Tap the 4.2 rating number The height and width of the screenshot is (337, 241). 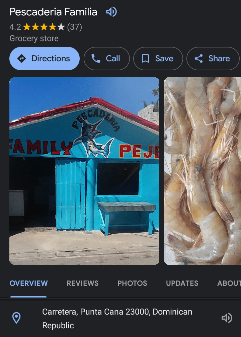(x=15, y=27)
